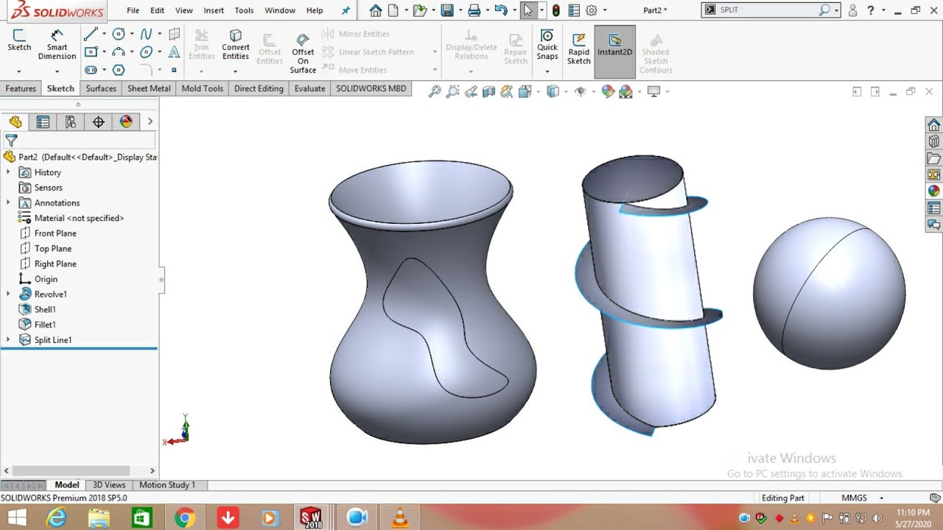
Task: Click Offset On Surface tool
Action: pos(303,54)
